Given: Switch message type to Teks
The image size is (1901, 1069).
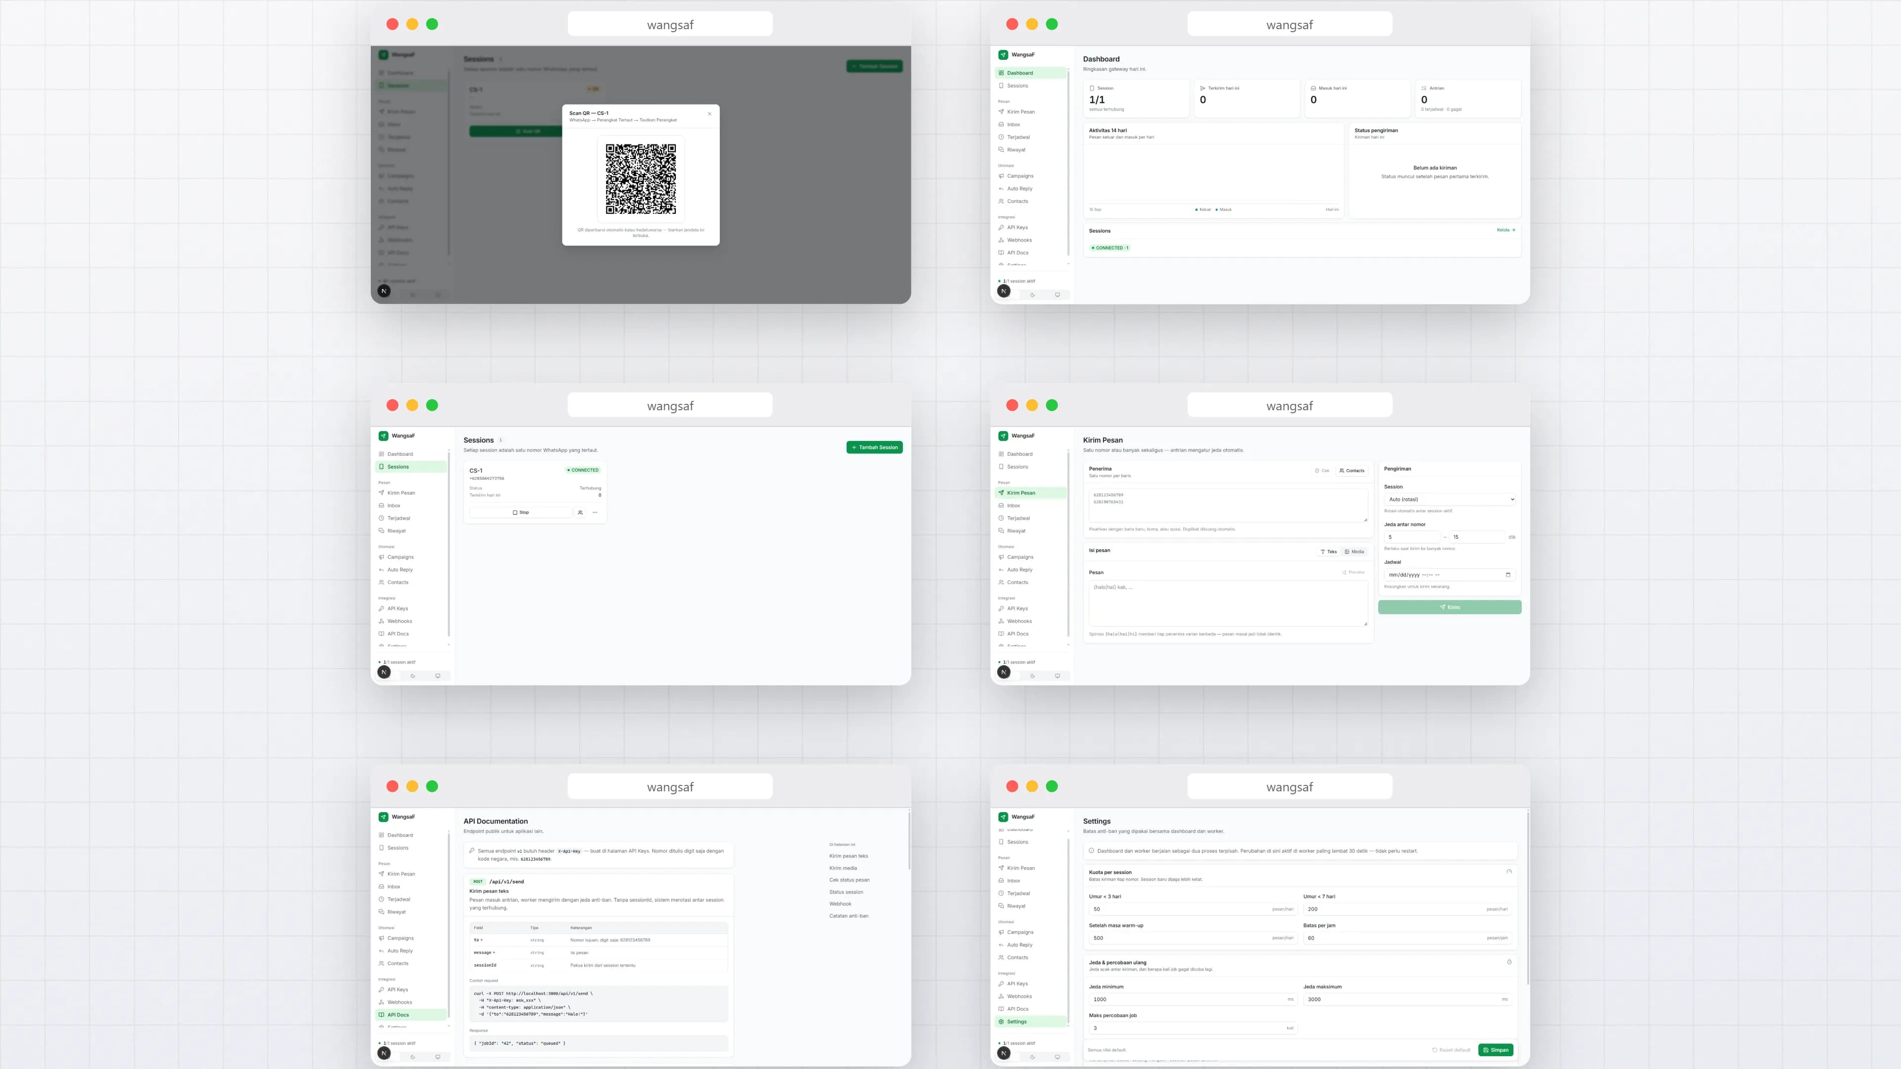Looking at the screenshot, I should 1328,552.
